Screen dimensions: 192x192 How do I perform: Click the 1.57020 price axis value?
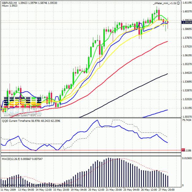(187, 46)
